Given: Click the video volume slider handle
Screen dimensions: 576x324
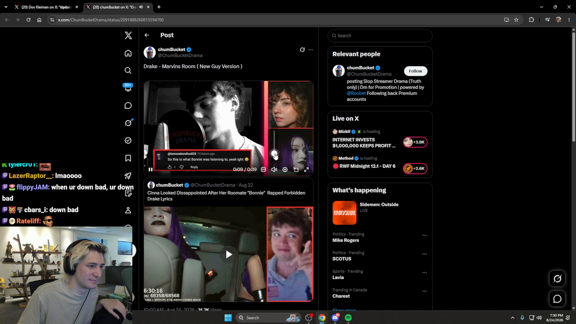Looking at the screenshot, I should [x=274, y=153].
